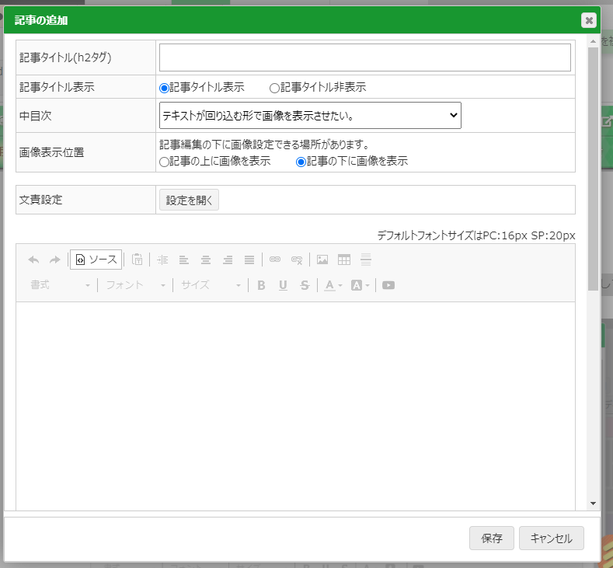Screen dimensions: 613x568
Task: Open text color picker
Action: (x=333, y=285)
